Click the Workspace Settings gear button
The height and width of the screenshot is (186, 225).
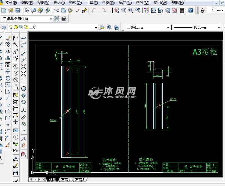[57, 19]
